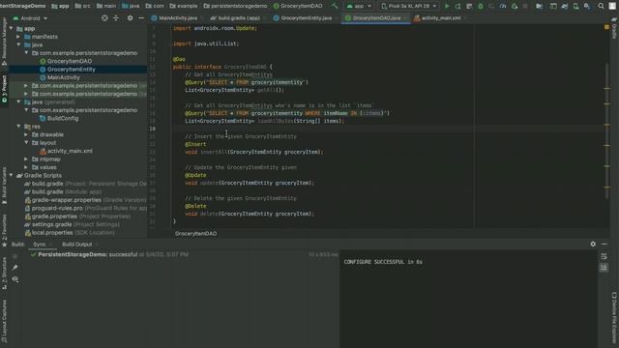Open the app run configuration dropdown
The height and width of the screenshot is (348, 619).
click(359, 6)
